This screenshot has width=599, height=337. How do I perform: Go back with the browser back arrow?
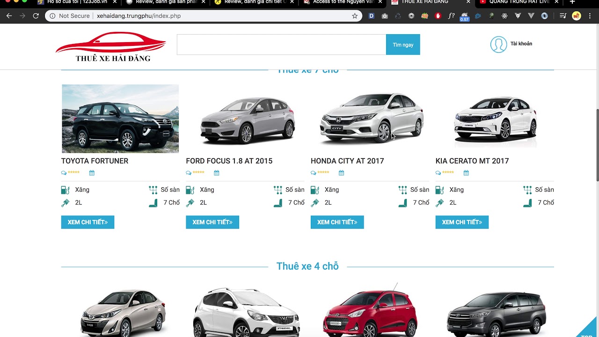(9, 16)
